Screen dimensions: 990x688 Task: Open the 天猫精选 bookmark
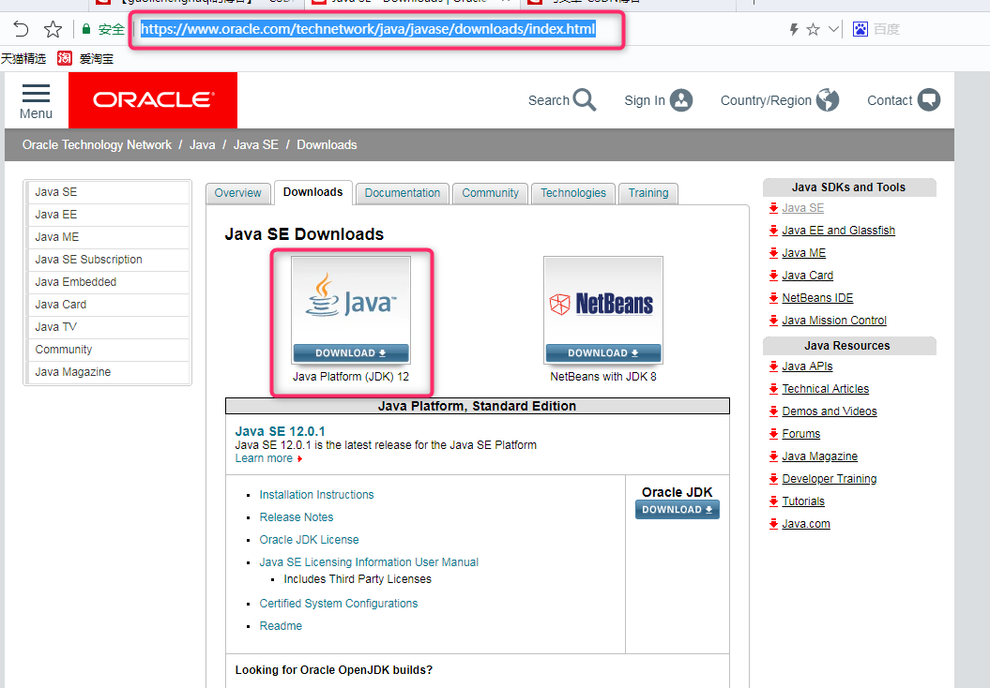[x=23, y=59]
